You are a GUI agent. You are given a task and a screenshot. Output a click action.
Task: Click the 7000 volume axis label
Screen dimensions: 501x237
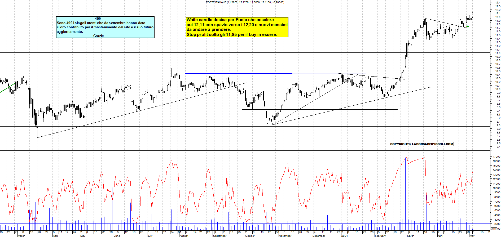coord(497,202)
